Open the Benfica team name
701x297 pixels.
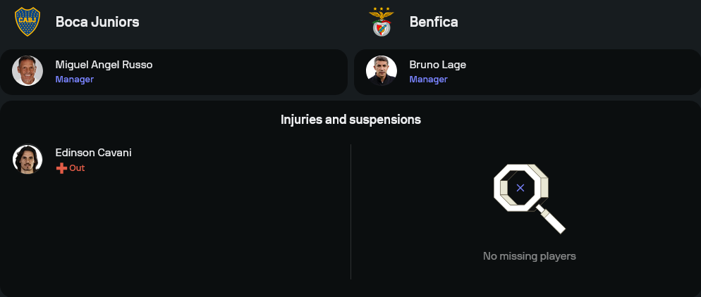[434, 22]
